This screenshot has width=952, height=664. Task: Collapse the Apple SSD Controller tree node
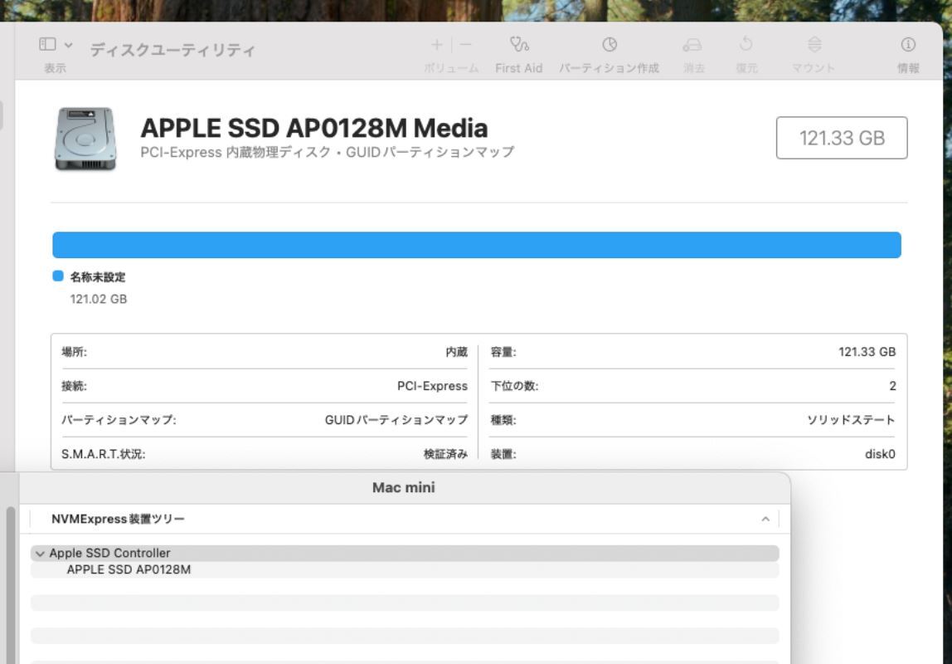[40, 554]
